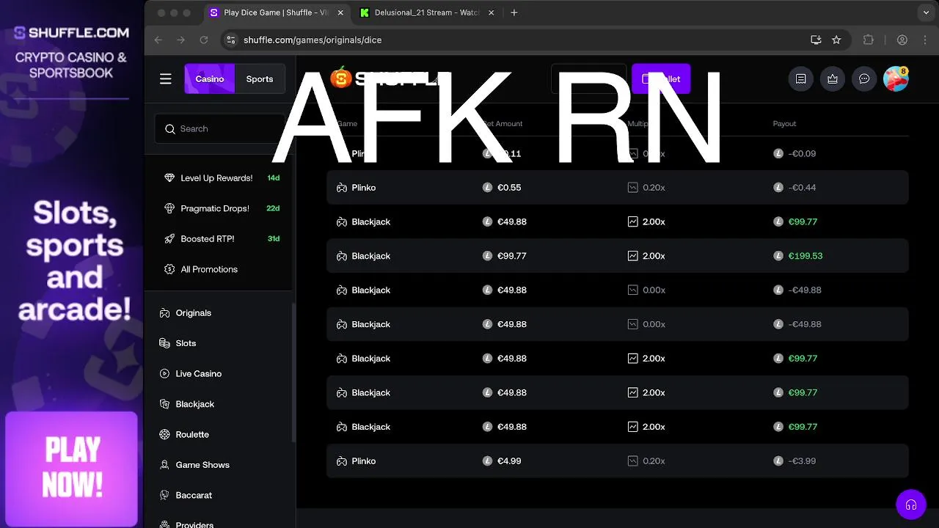Click the PLAY NOW! banner button

[x=72, y=468]
